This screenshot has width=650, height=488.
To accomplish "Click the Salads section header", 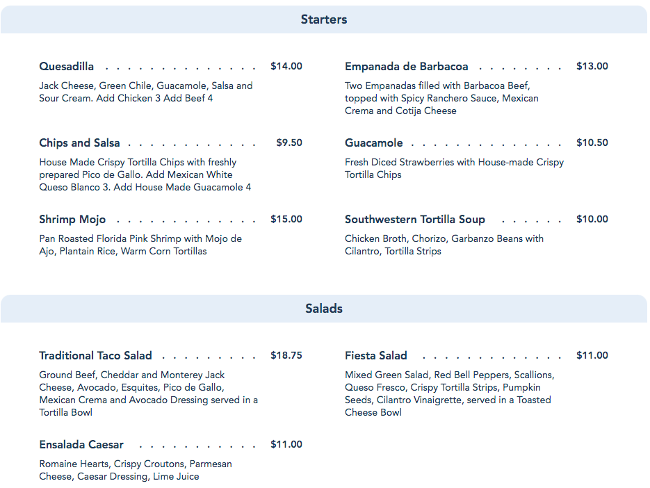I will (324, 309).
